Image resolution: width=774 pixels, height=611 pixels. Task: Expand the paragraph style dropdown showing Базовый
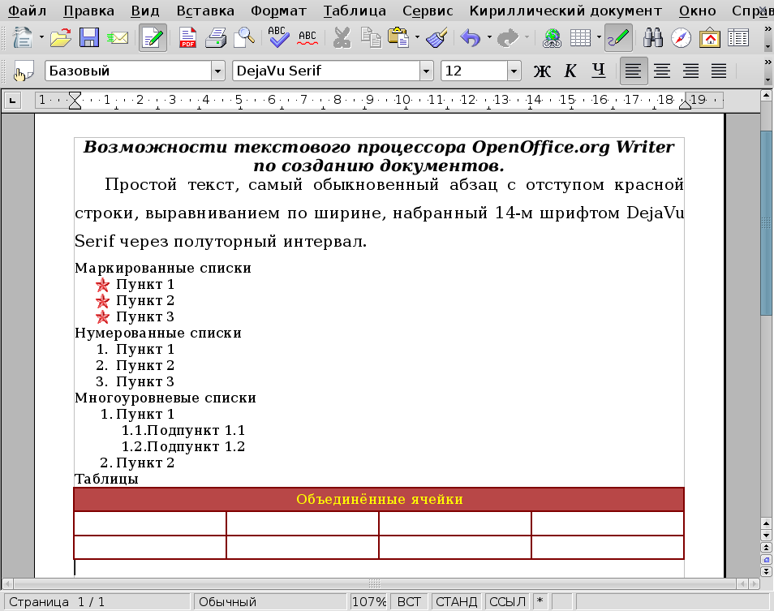click(217, 71)
